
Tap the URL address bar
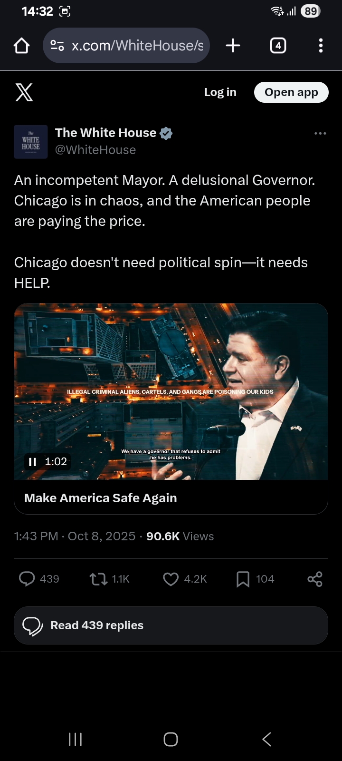(x=137, y=46)
